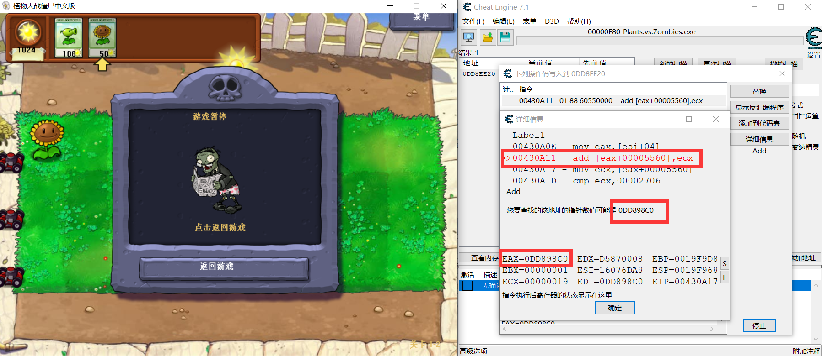Click the 再次扫描 button
The width and height of the screenshot is (822, 356).
click(717, 64)
